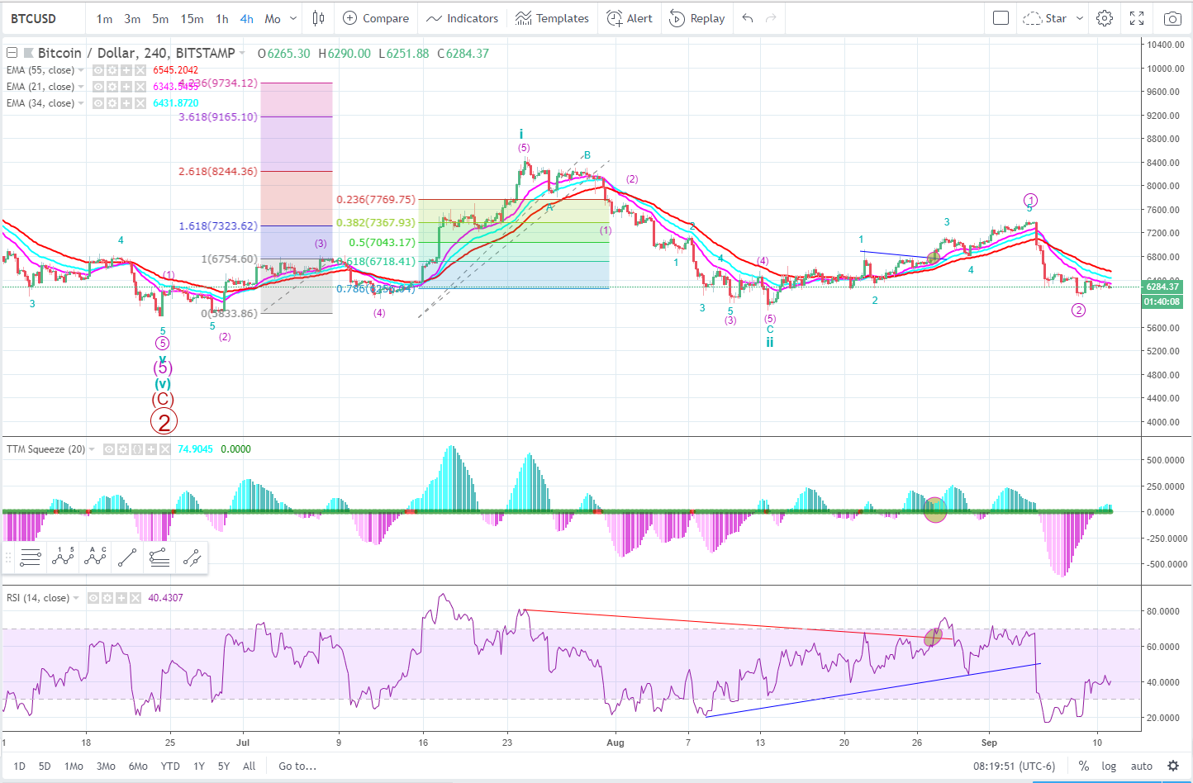Show All date range
This screenshot has width=1193, height=783.
(x=249, y=766)
